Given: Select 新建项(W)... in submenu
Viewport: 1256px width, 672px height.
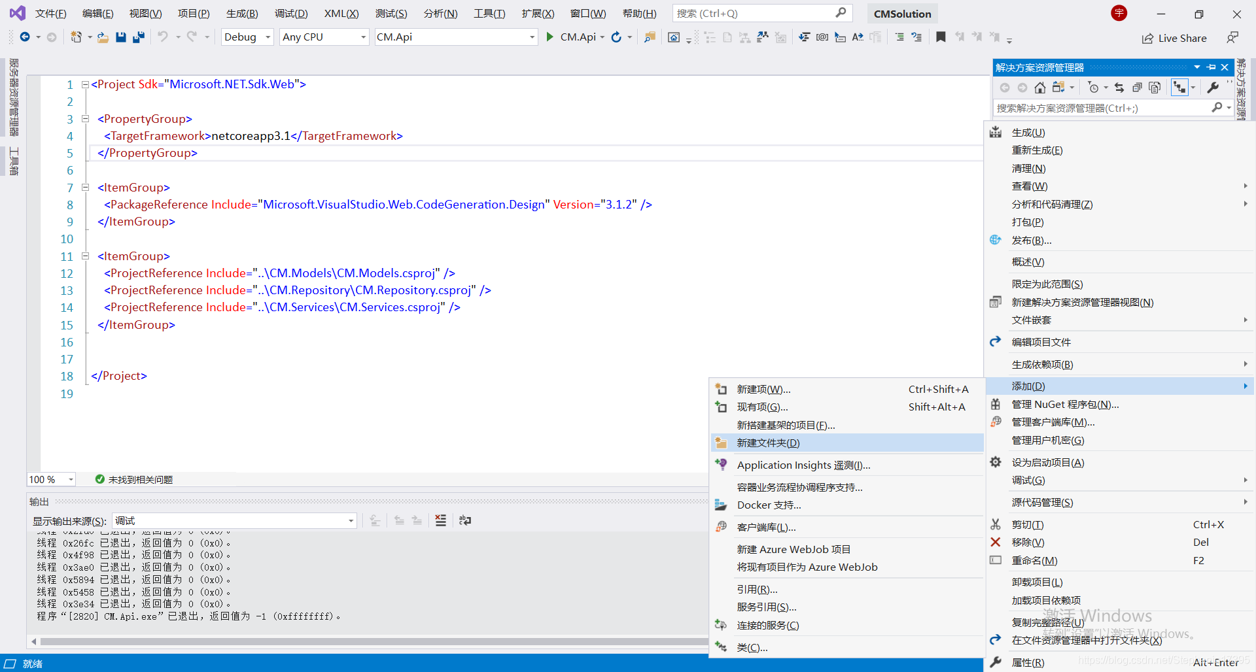Looking at the screenshot, I should (x=847, y=390).
